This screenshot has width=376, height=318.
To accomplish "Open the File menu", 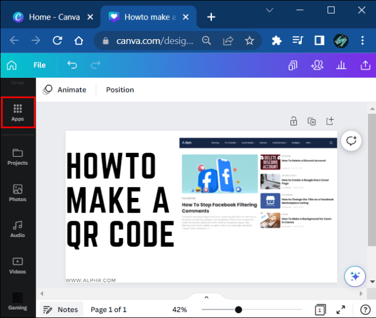I will click(39, 65).
